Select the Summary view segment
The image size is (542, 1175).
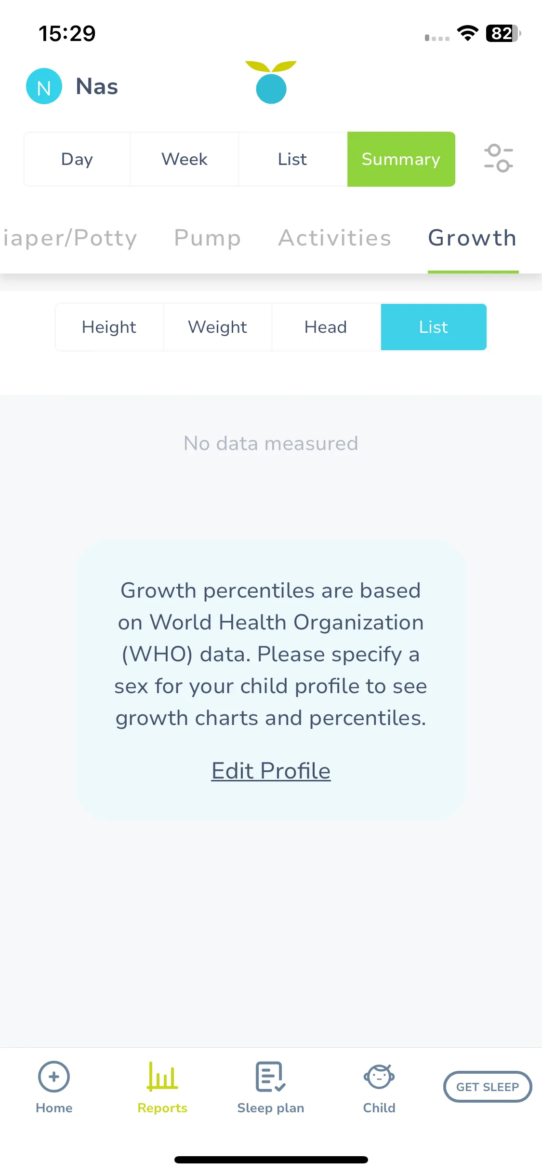coord(401,159)
